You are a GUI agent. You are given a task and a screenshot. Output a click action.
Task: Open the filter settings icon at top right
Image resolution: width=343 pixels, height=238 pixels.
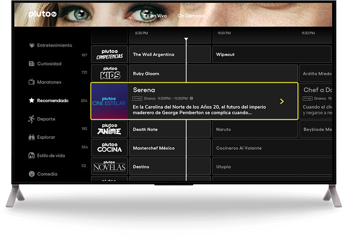pyautogui.click(x=321, y=14)
